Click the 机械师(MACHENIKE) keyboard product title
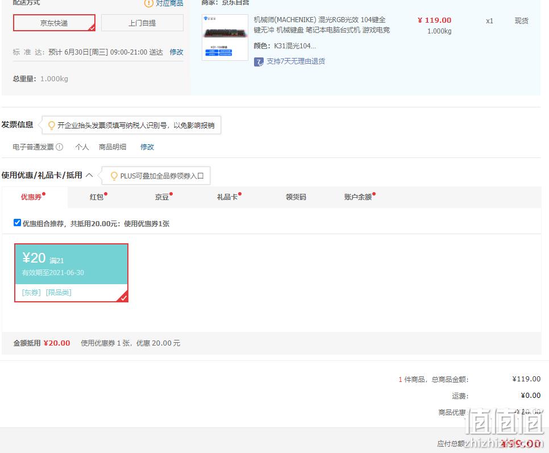 click(x=322, y=25)
